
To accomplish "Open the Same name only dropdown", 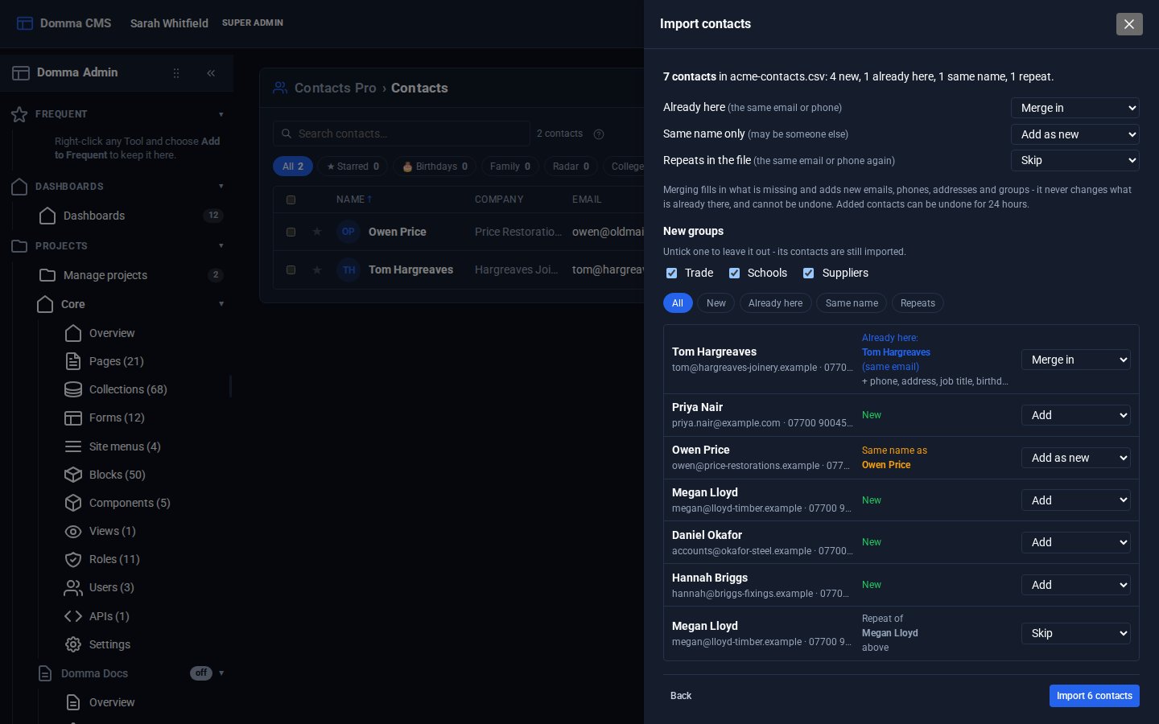I will pyautogui.click(x=1075, y=134).
